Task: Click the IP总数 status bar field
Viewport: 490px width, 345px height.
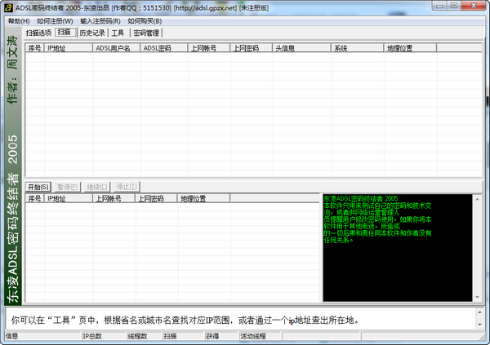Action: pos(104,336)
